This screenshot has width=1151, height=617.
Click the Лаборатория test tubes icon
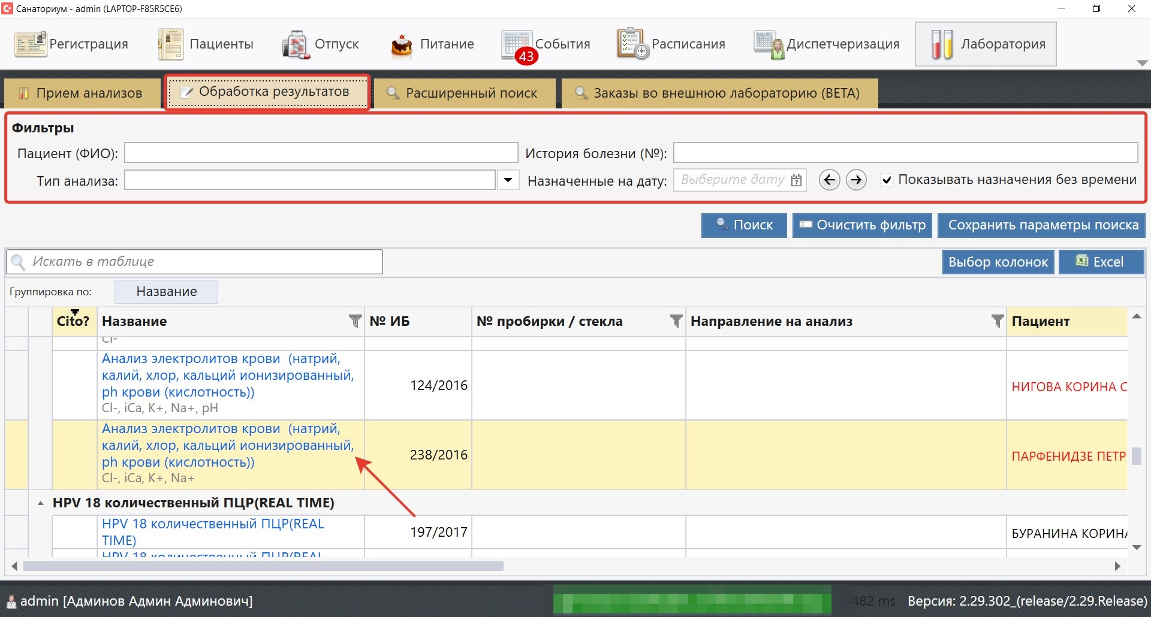click(941, 44)
